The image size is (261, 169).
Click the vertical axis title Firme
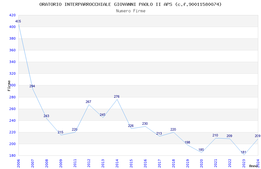(x=9, y=86)
